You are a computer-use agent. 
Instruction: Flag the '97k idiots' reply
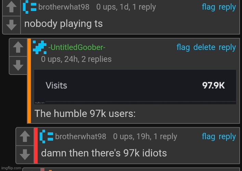click(x=208, y=136)
